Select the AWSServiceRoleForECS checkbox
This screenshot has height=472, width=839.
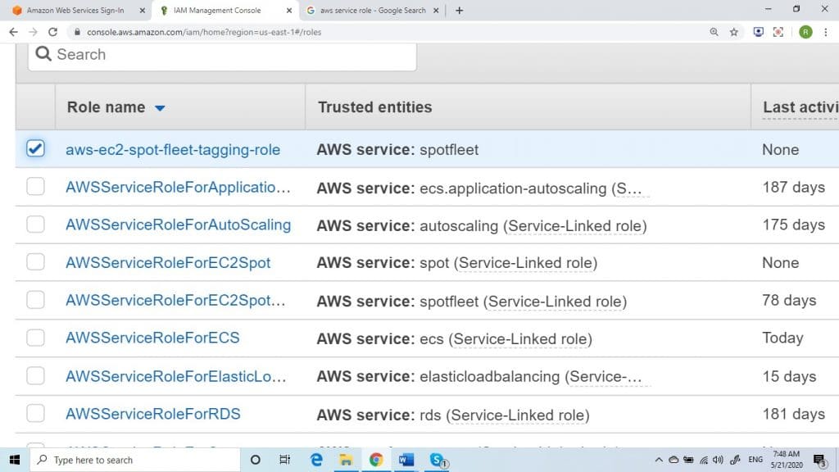coord(35,338)
